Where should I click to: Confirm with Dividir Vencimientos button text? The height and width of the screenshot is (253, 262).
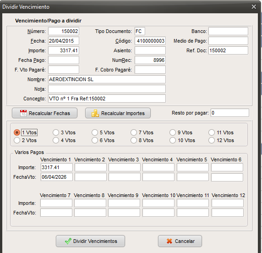point(95,241)
